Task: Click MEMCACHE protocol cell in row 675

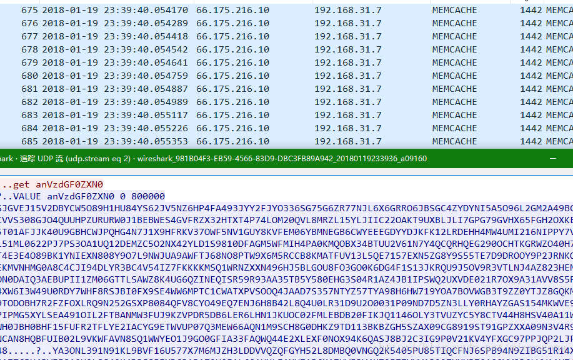Action: point(455,10)
